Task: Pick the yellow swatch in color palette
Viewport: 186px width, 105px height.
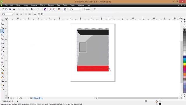Action: (x=185, y=64)
